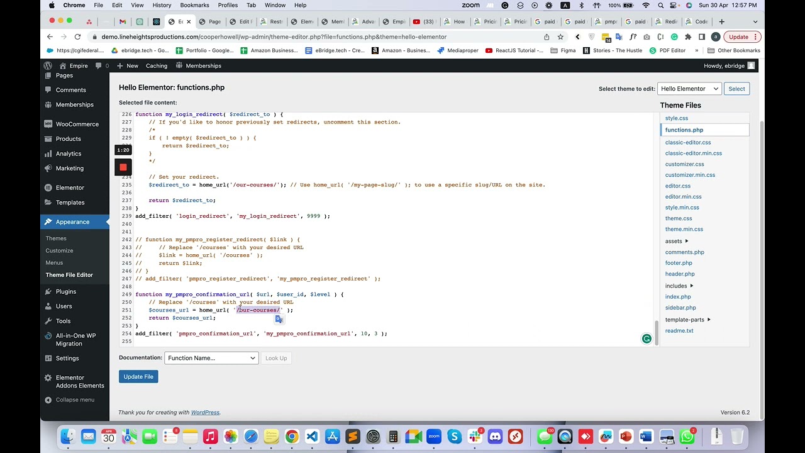Open theme selection dropdown Hello Elementor
This screenshot has width=805, height=453.
click(689, 89)
